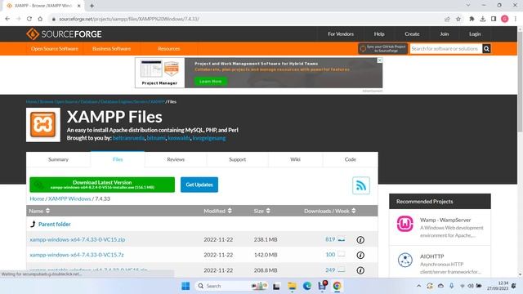
Task: Open the For Vendors link
Action: [341, 34]
